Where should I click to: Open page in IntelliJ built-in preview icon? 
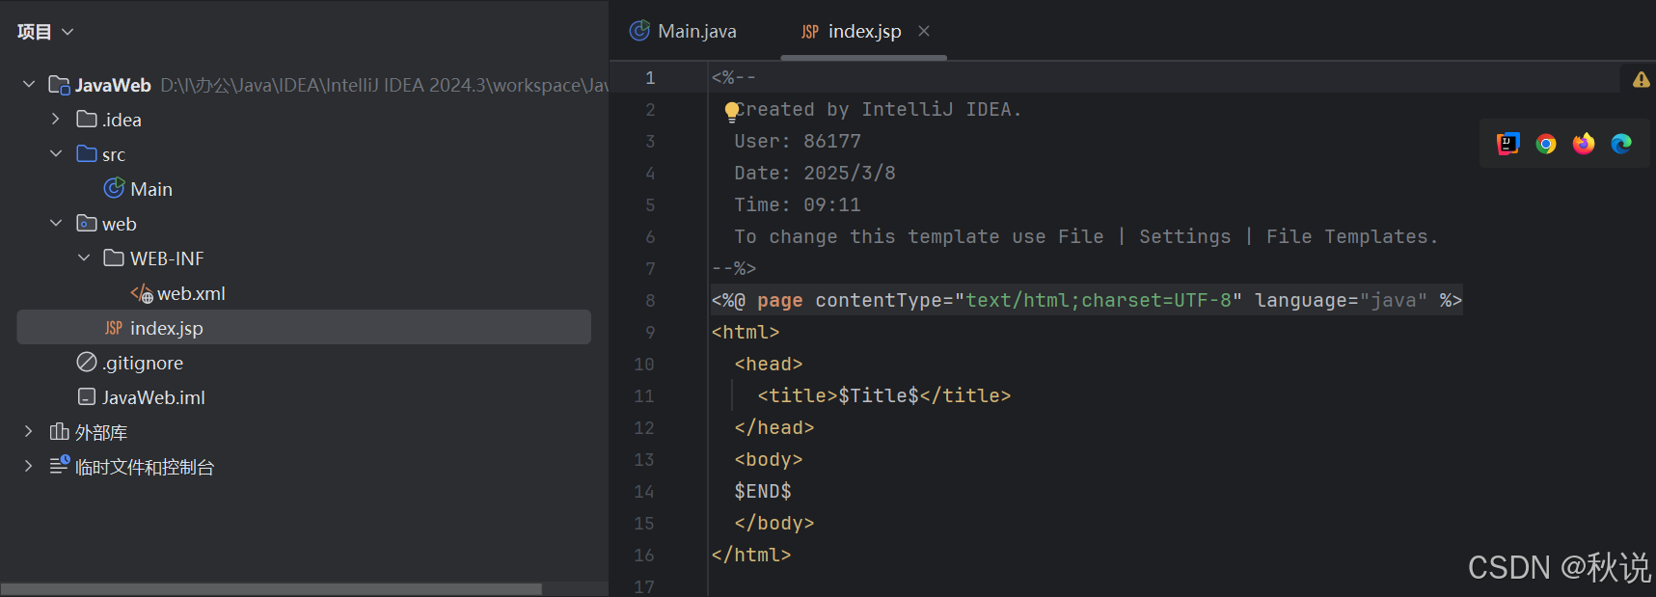(x=1507, y=144)
